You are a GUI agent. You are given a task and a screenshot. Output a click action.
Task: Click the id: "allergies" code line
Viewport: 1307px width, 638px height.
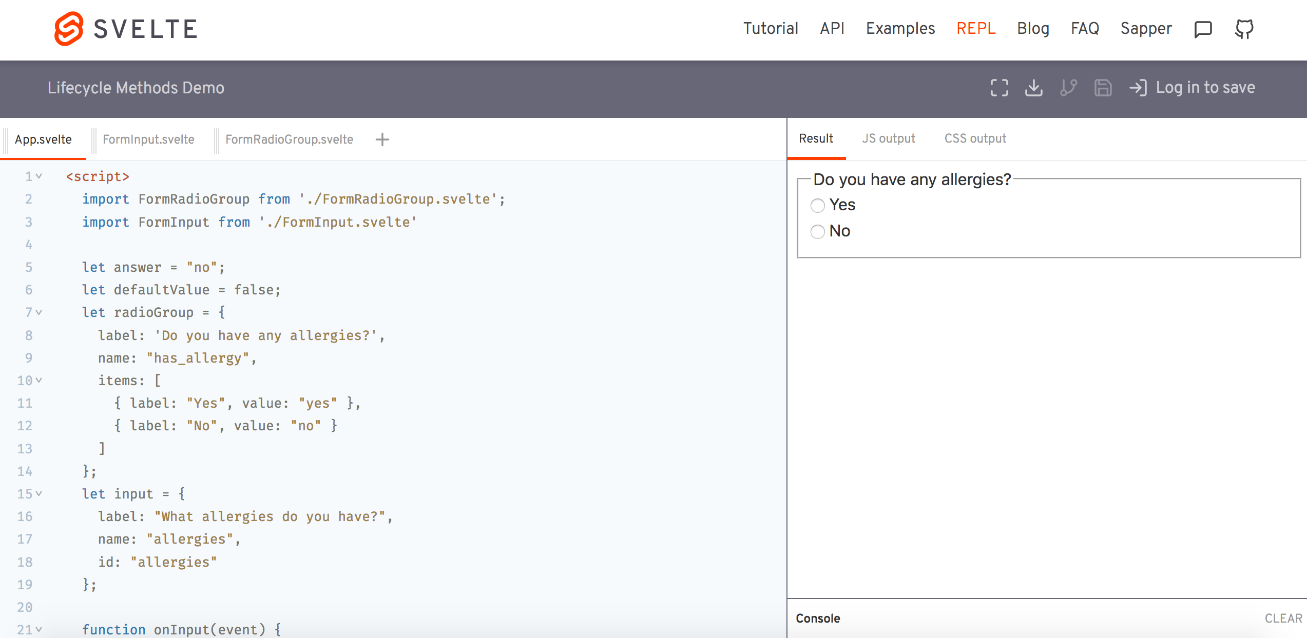pos(158,562)
